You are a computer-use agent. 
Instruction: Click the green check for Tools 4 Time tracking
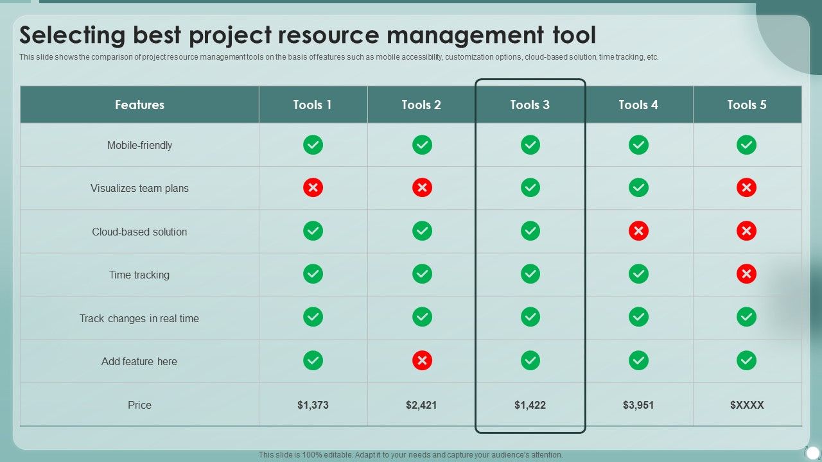tap(638, 274)
